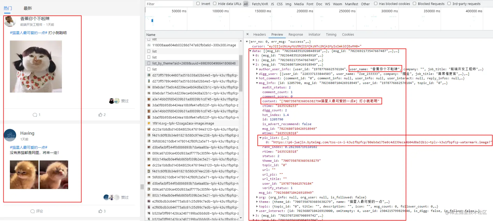Expand data item 1 node

click(254, 60)
